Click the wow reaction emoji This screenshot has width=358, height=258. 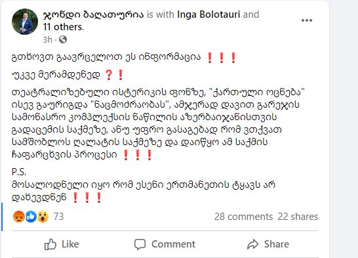coord(43,217)
